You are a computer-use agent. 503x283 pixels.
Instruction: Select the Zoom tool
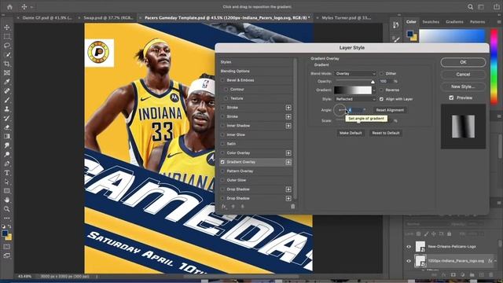click(x=7, y=209)
